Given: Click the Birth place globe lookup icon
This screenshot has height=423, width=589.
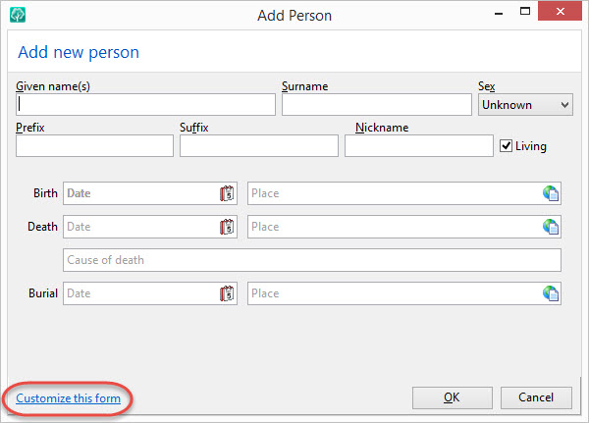Looking at the screenshot, I should (551, 193).
